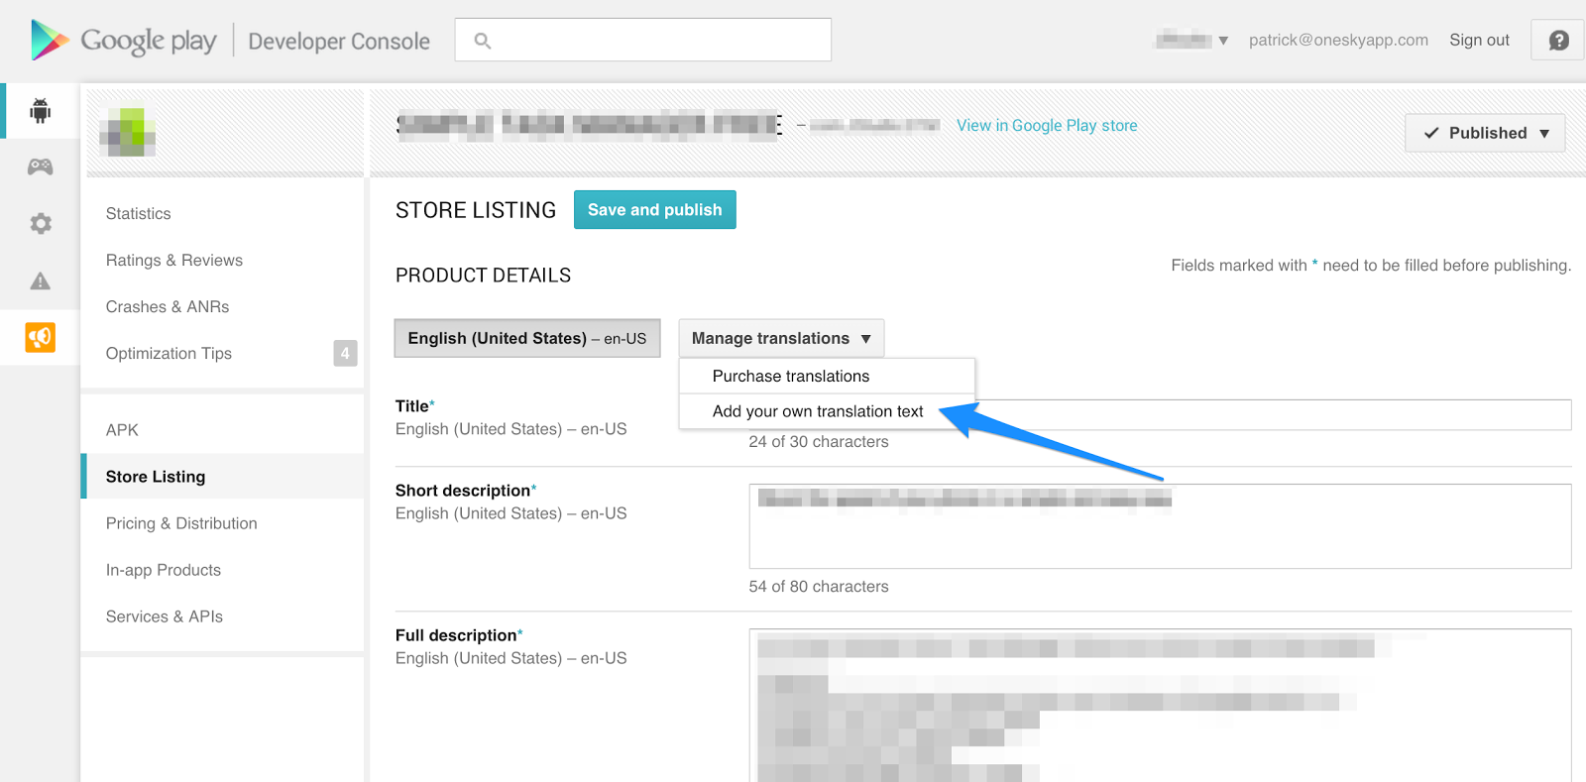This screenshot has width=1586, height=782.
Task: Click the '24 of 30 characters' counter
Action: click(x=819, y=442)
